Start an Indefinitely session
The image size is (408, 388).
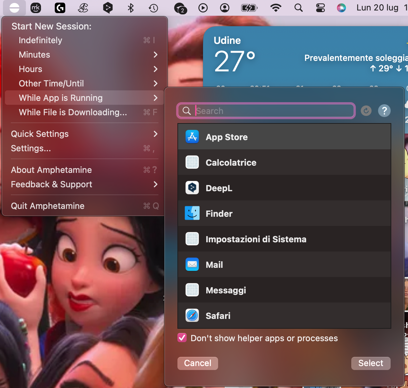[x=84, y=40]
